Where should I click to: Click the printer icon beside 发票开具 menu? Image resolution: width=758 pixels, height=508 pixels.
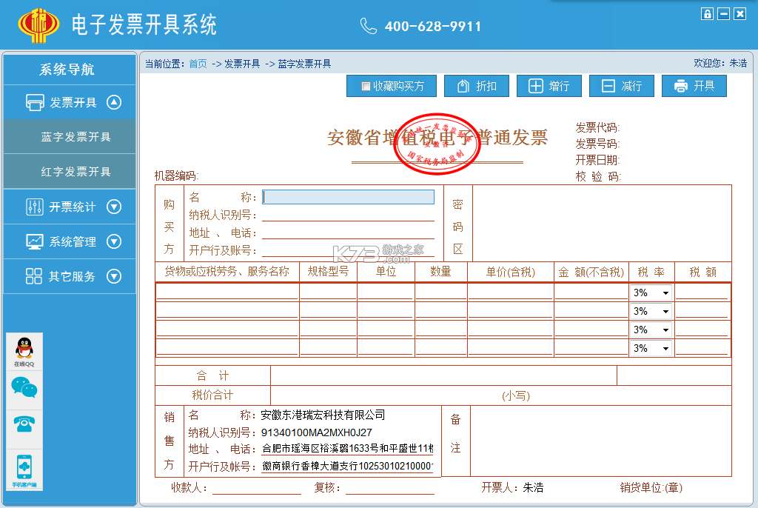pos(35,102)
